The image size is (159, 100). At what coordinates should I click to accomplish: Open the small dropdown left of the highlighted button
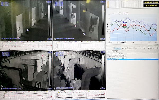(x=110, y=48)
